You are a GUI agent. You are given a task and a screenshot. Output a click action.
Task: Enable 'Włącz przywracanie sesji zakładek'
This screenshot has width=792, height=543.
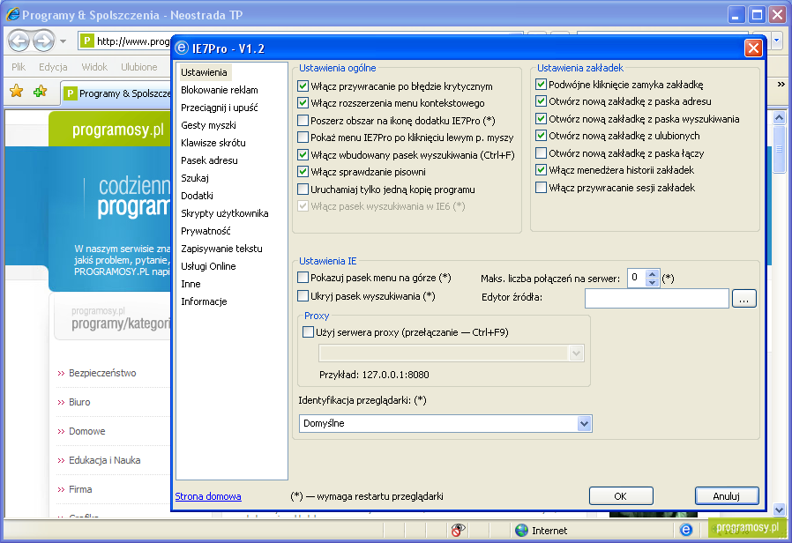coord(541,187)
